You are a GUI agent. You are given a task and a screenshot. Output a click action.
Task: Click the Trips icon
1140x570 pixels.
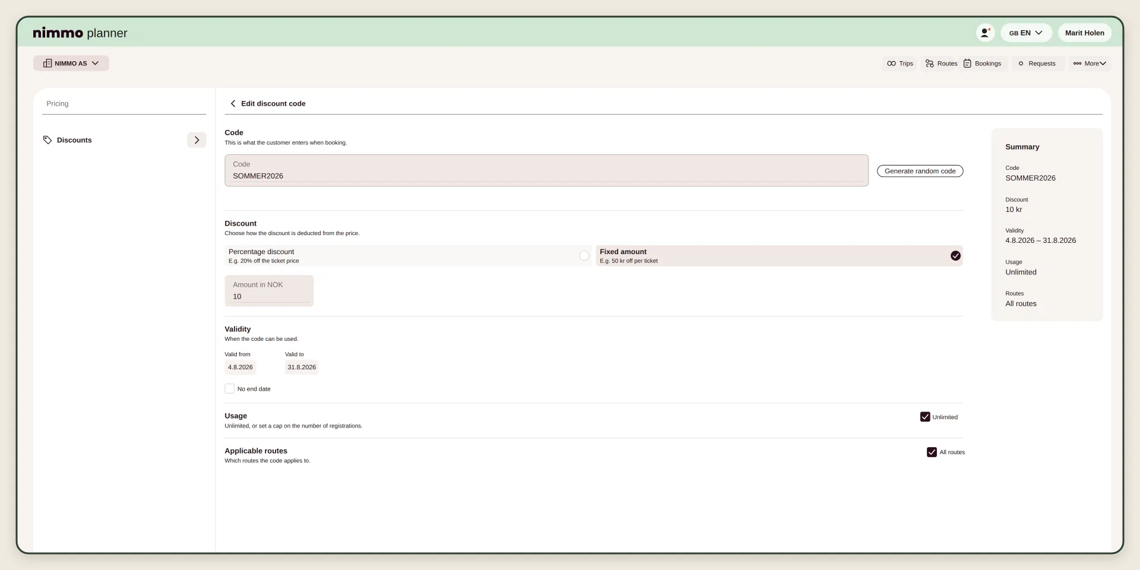(891, 64)
